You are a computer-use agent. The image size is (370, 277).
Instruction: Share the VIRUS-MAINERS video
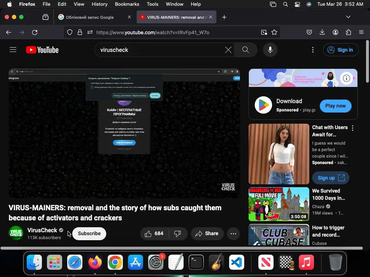tap(207, 234)
